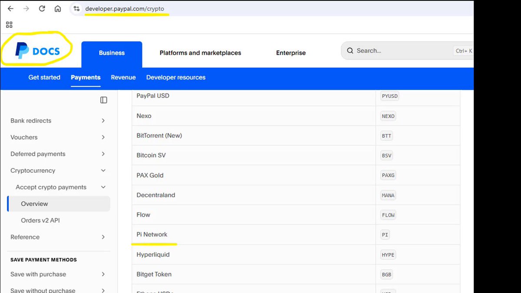Image resolution: width=521 pixels, height=293 pixels.
Task: View site information icon in address bar
Action: 76,9
